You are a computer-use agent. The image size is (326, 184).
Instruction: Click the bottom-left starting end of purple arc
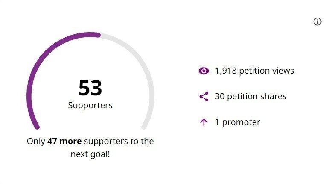37,127
